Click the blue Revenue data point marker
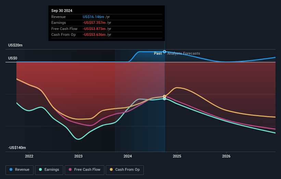 164,52
